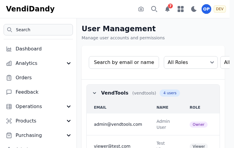Click Manage user accounts and permissions subtitle
The image size is (234, 148).
[x=123, y=38]
